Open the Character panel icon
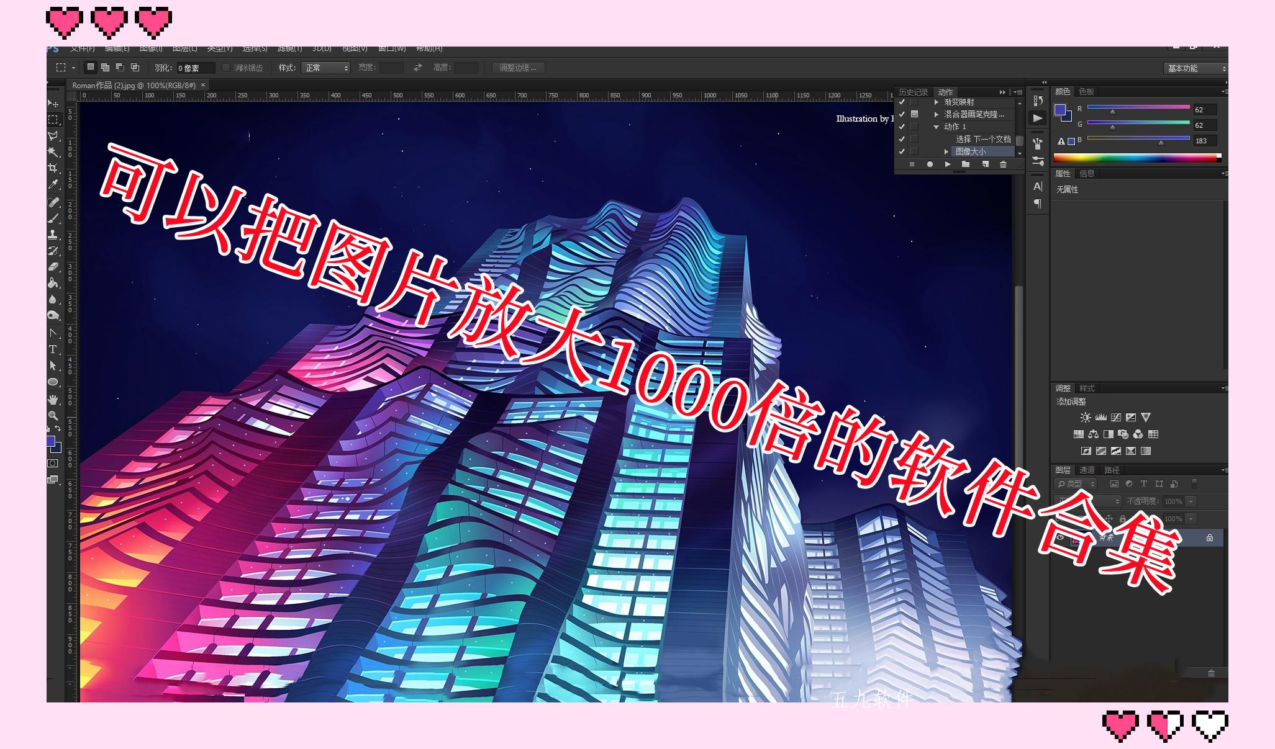Viewport: 1275px width, 749px height. (x=1038, y=186)
